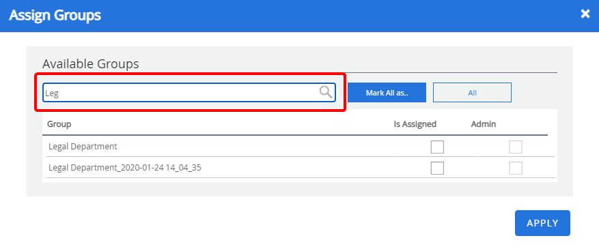This screenshot has height=249, width=599.
Task: Enable Admin for Legal Department
Action: click(516, 147)
